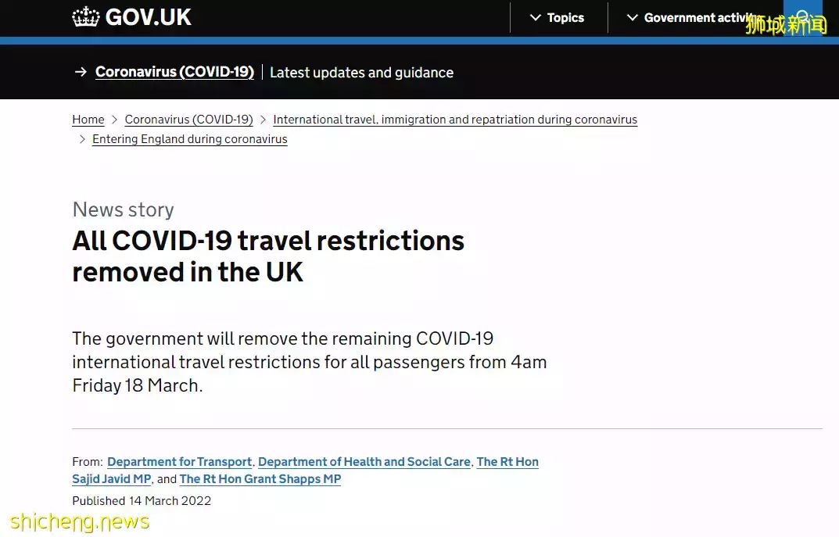The image size is (839, 537).
Task: Go to Home breadcrumb
Action: tap(88, 120)
